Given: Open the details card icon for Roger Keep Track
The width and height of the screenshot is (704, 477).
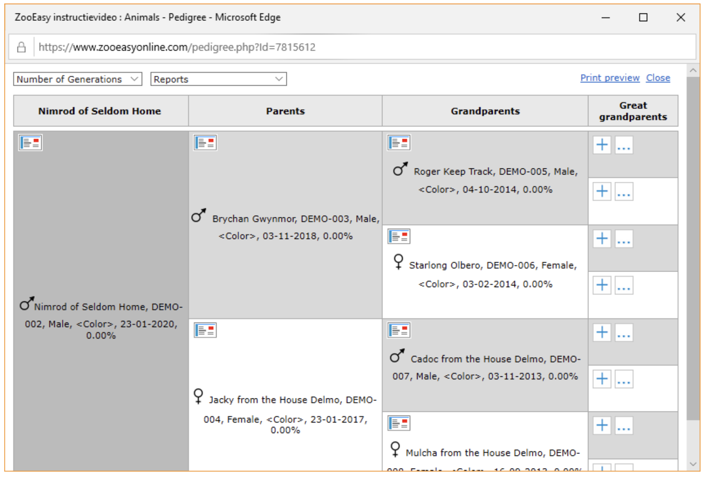Looking at the screenshot, I should coord(399,143).
